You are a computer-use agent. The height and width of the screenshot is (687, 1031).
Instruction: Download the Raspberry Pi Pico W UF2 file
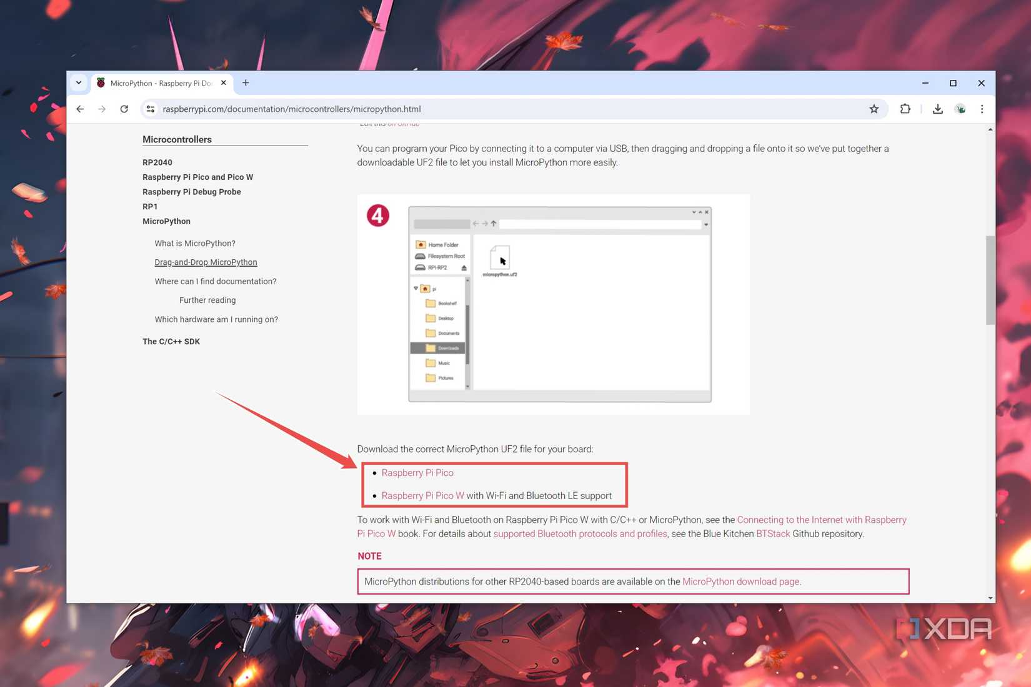pyautogui.click(x=422, y=496)
